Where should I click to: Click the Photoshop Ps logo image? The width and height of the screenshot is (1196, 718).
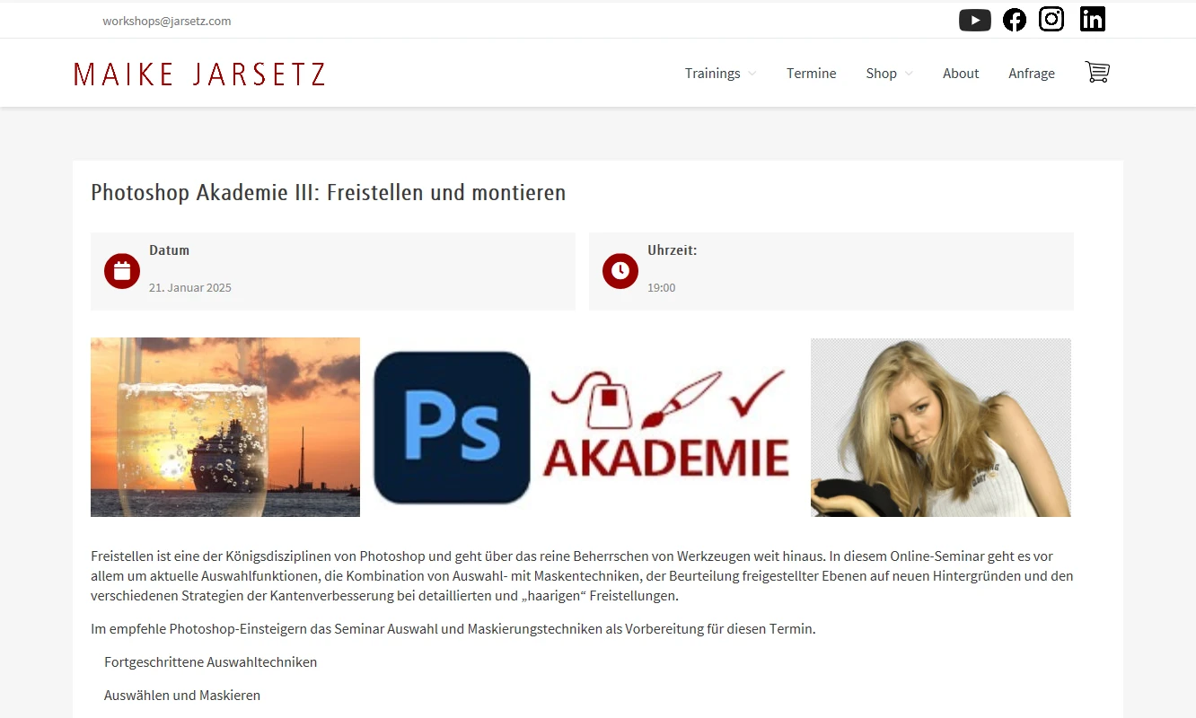coord(453,427)
